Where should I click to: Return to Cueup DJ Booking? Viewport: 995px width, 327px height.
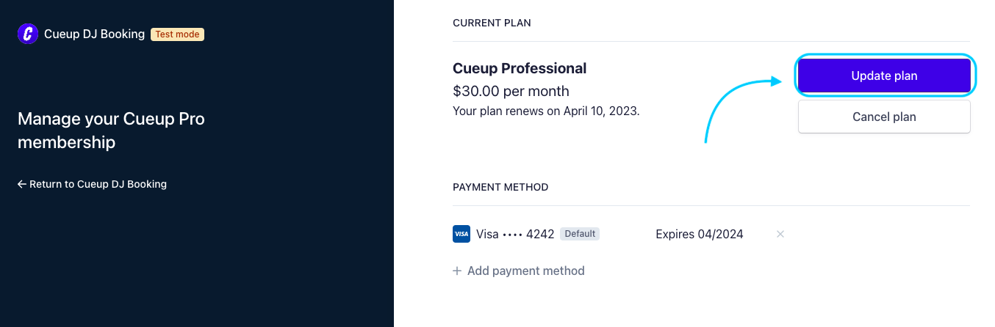click(92, 184)
